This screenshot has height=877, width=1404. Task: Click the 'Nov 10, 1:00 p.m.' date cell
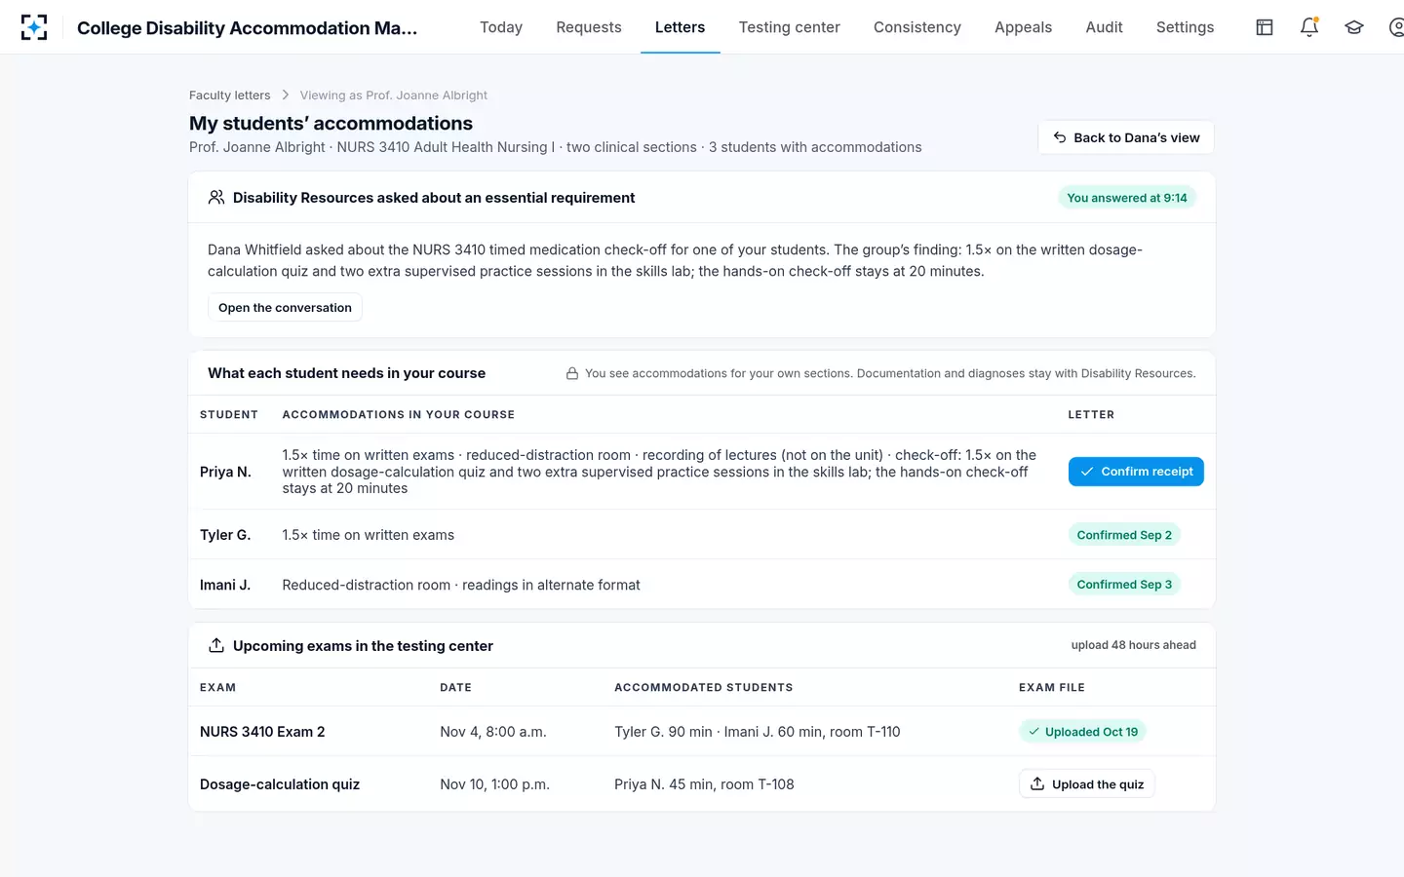click(495, 784)
